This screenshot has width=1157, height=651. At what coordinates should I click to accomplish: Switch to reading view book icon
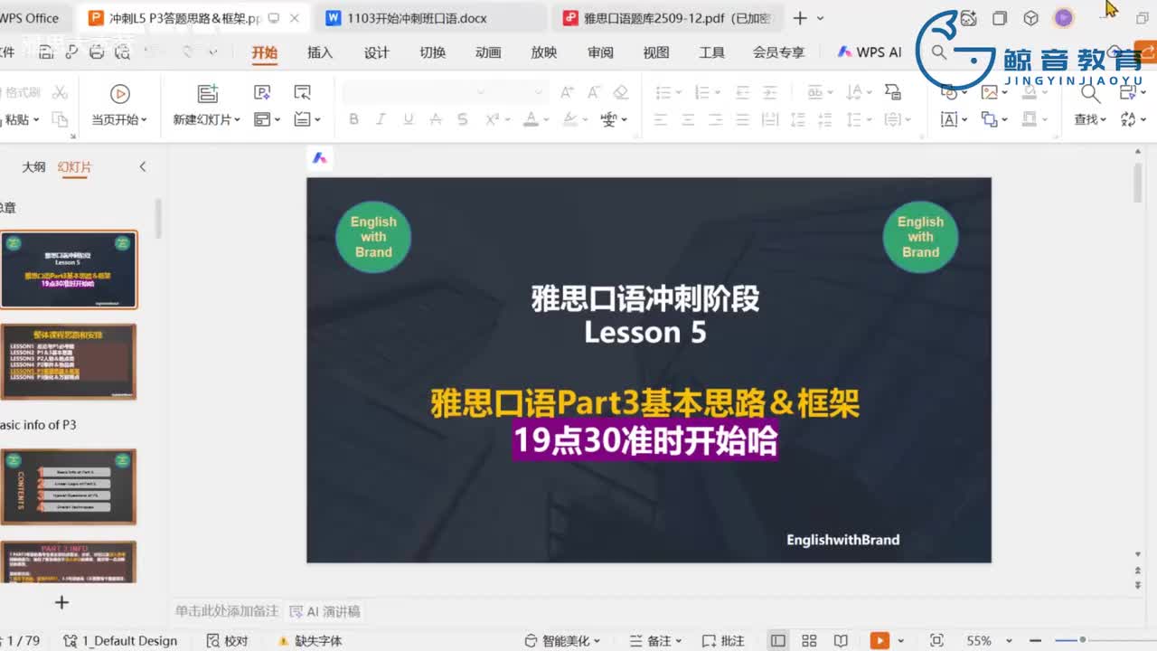[840, 640]
